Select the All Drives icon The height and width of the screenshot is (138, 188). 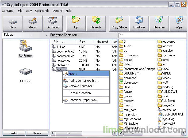pyautogui.click(x=26, y=75)
